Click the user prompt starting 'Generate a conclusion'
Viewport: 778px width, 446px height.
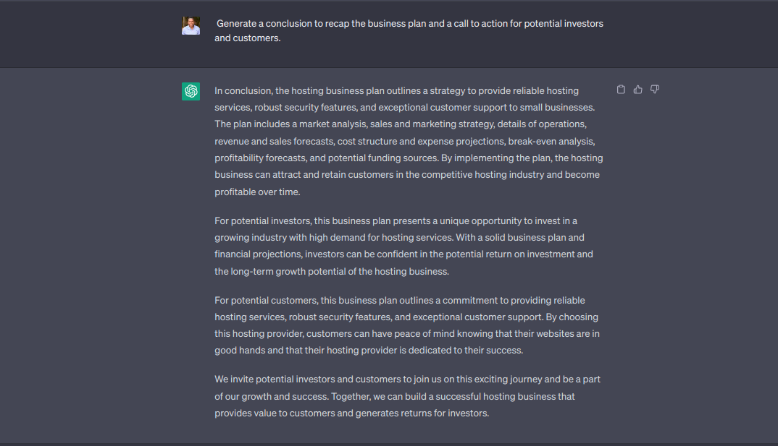pos(409,30)
